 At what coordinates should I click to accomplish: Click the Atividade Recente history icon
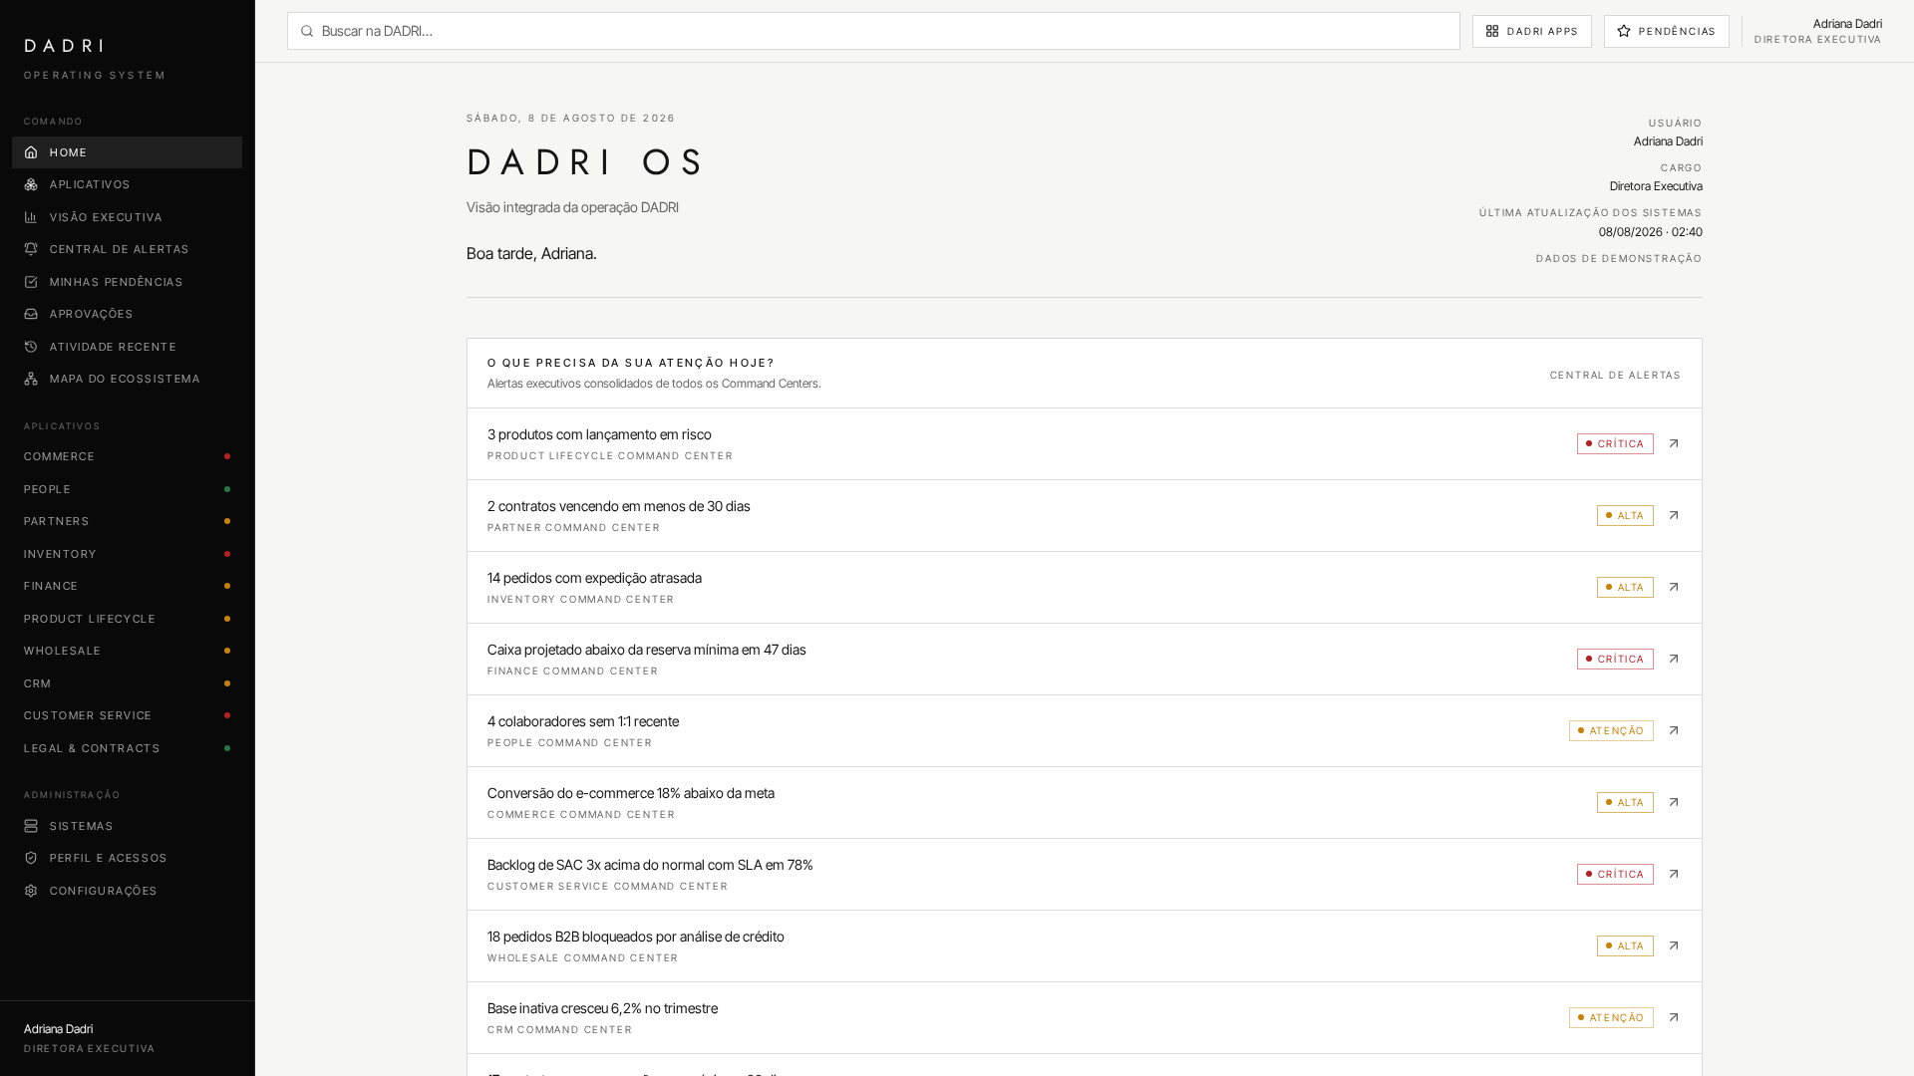pos(31,347)
